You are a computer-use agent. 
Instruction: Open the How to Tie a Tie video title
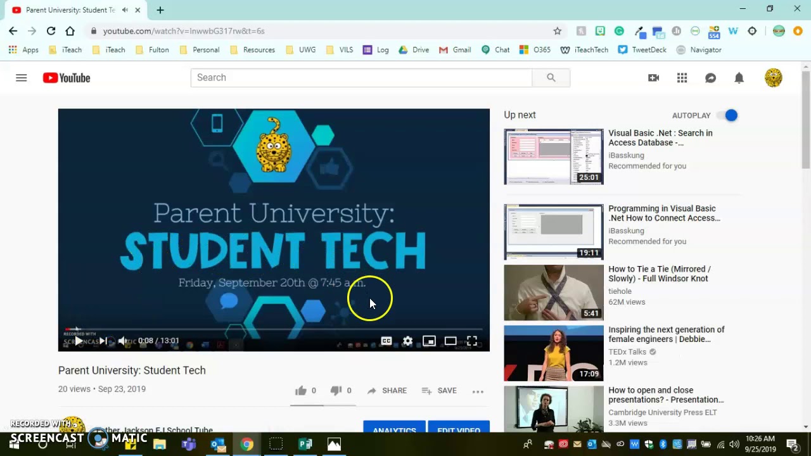tap(660, 274)
